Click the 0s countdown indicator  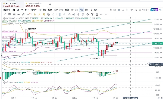[111, 10]
